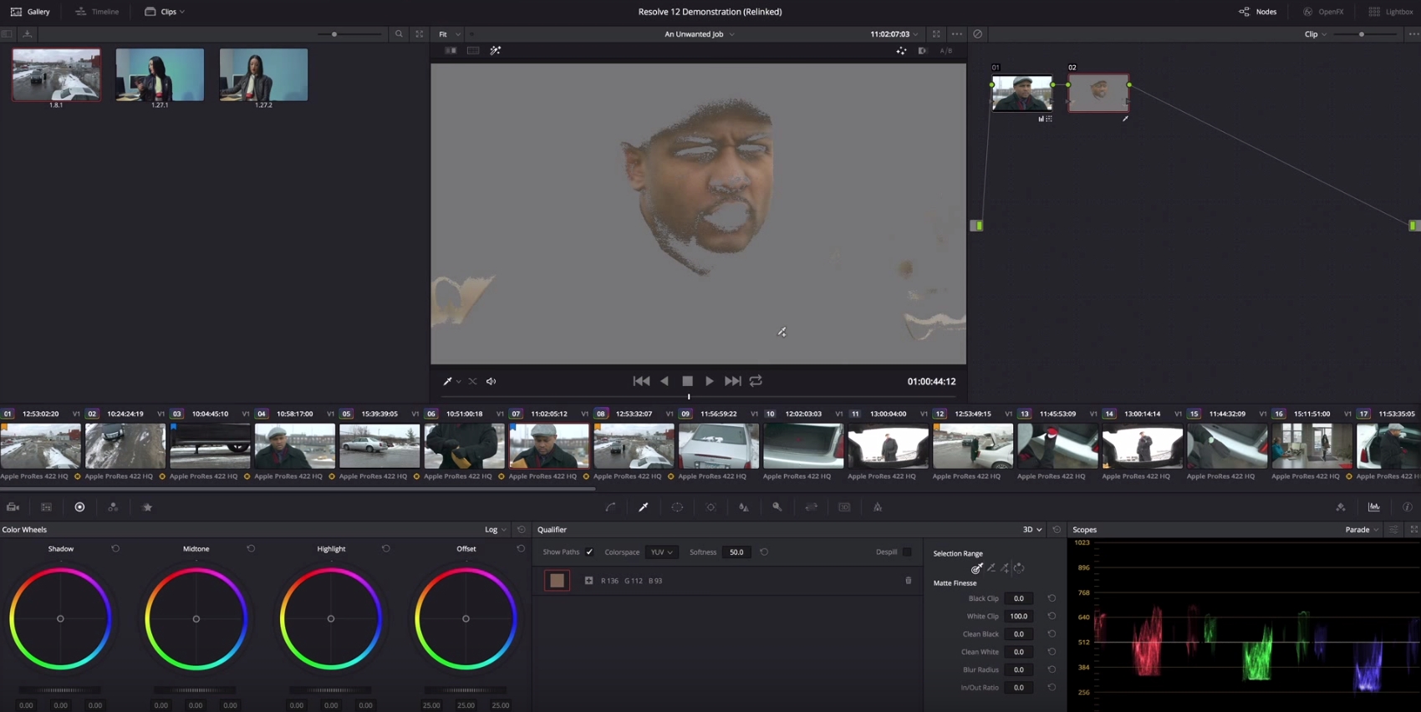Open the Clips dropdown menu
The height and width of the screenshot is (712, 1421).
tap(165, 12)
